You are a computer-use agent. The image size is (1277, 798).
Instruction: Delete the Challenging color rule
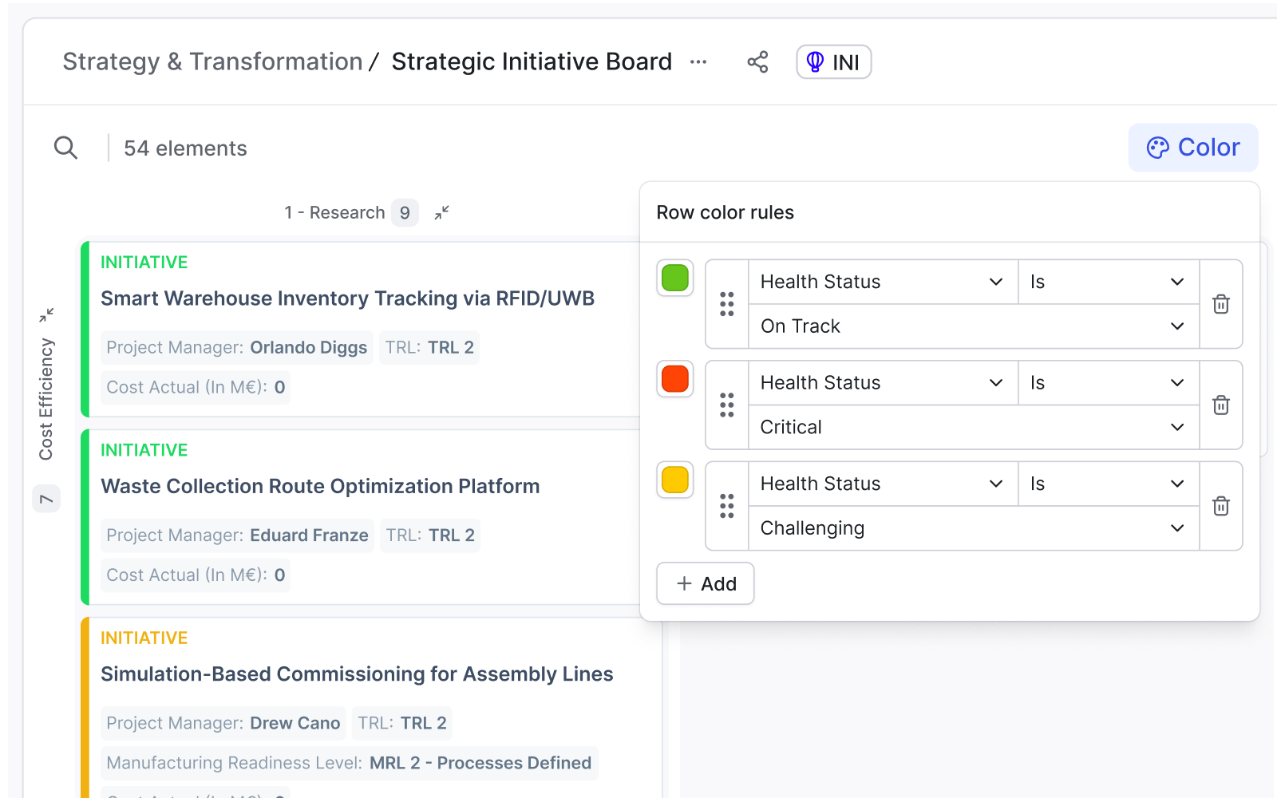point(1220,506)
